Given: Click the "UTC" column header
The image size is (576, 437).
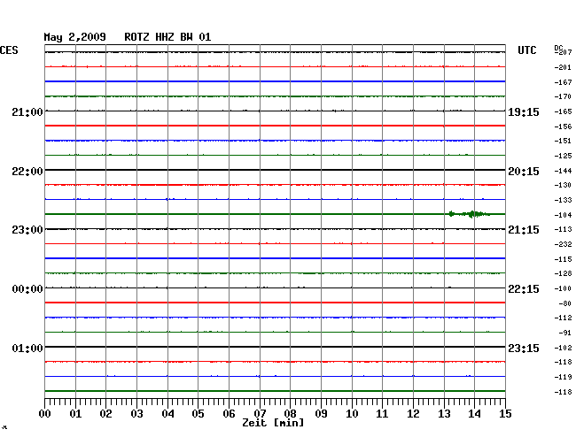Looking at the screenshot, I should coord(526,50).
